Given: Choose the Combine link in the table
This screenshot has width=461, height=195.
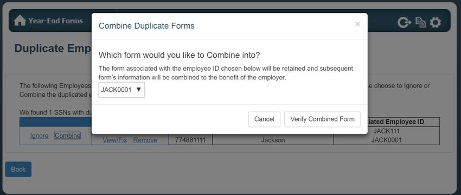Looking at the screenshot, I should click(x=68, y=136).
